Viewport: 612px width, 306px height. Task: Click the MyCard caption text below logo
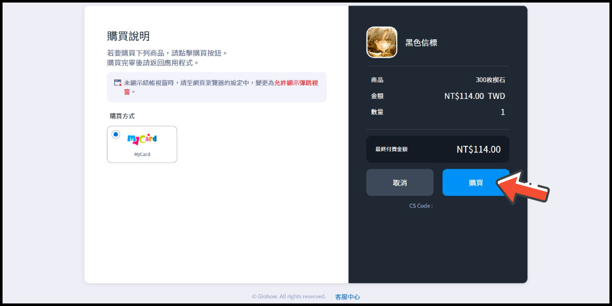click(142, 155)
